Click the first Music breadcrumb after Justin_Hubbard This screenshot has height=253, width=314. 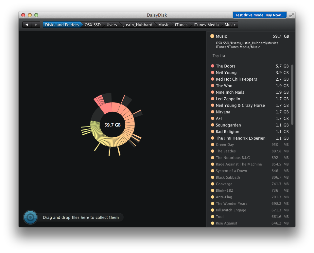[x=164, y=25]
